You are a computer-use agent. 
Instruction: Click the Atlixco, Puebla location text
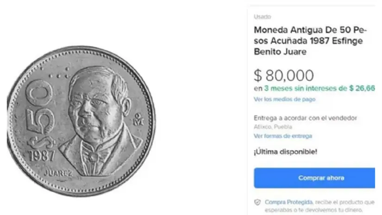tap(273, 127)
